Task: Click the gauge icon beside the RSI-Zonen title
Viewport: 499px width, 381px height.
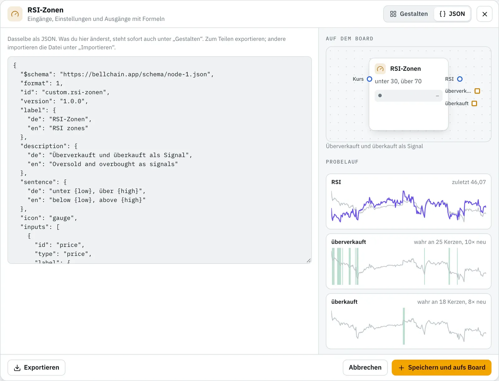Action: 15,14
